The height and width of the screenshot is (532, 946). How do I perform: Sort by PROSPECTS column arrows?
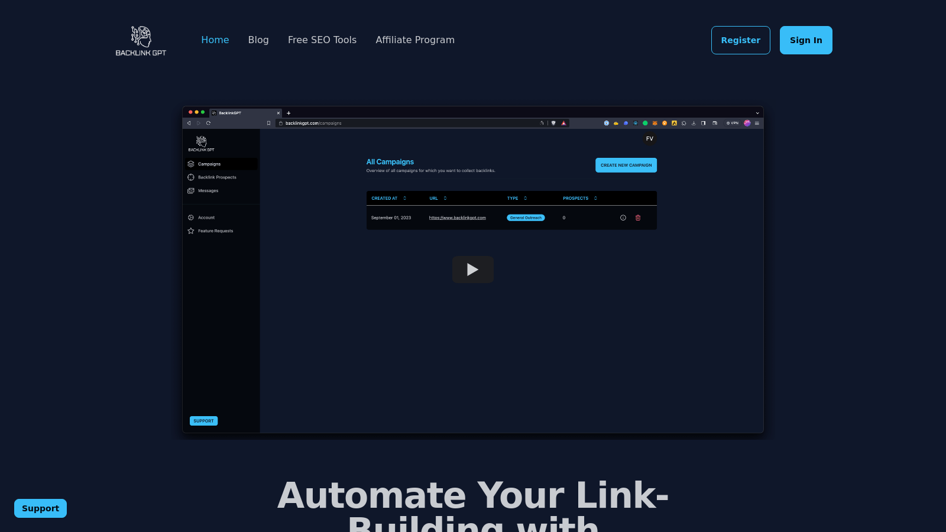[595, 198]
